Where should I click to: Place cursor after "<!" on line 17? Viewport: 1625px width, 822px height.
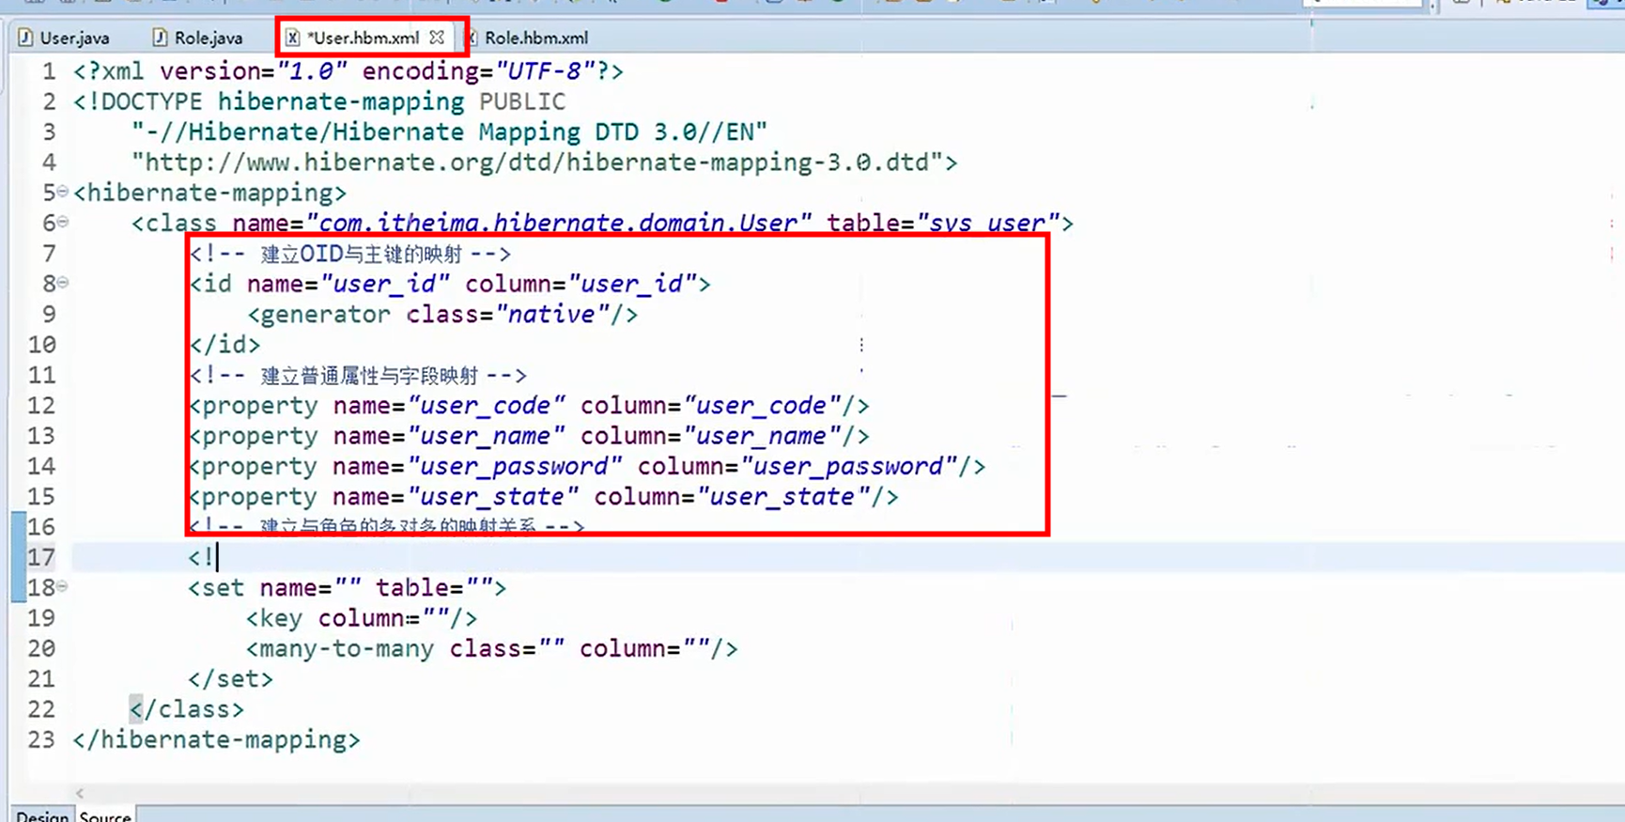tap(217, 557)
